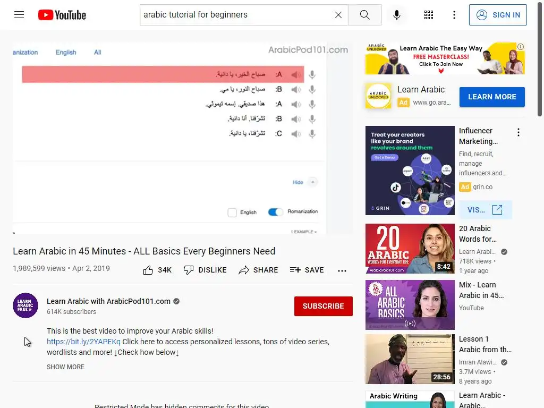Click the search magnifier button

click(x=364, y=15)
